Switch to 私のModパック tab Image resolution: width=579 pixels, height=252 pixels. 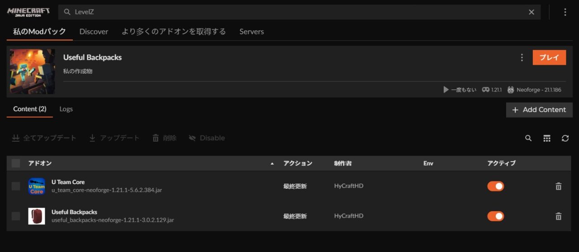point(39,32)
